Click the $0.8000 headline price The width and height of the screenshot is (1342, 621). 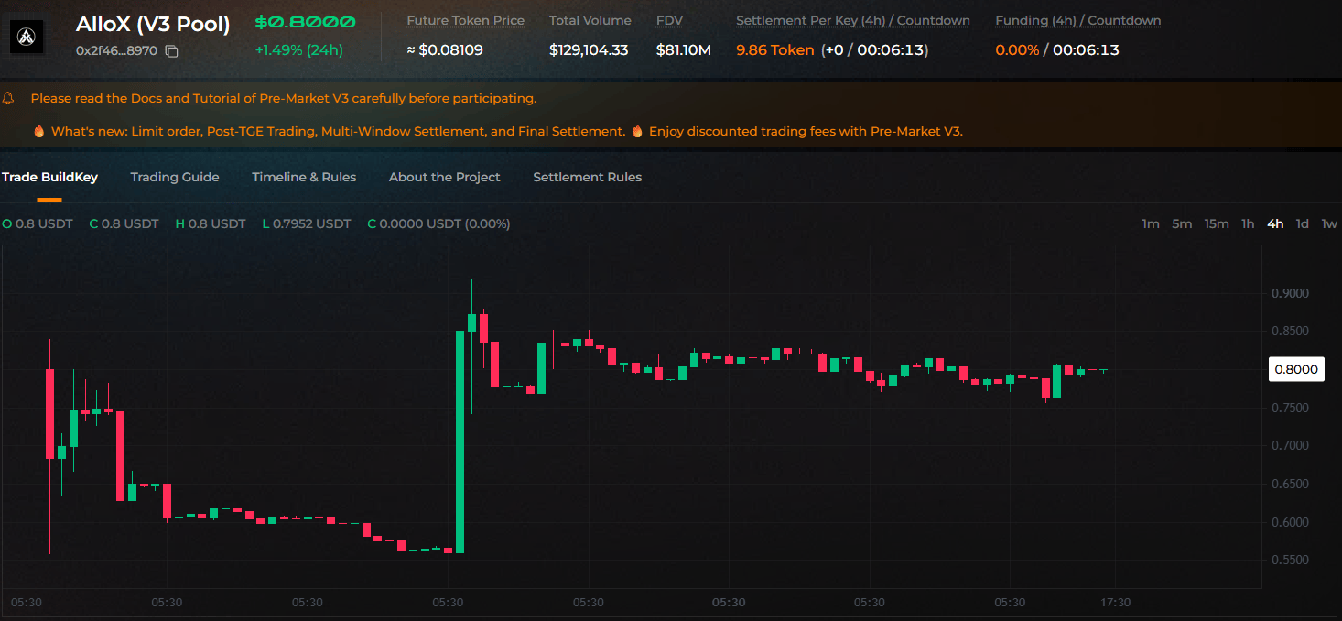point(306,22)
